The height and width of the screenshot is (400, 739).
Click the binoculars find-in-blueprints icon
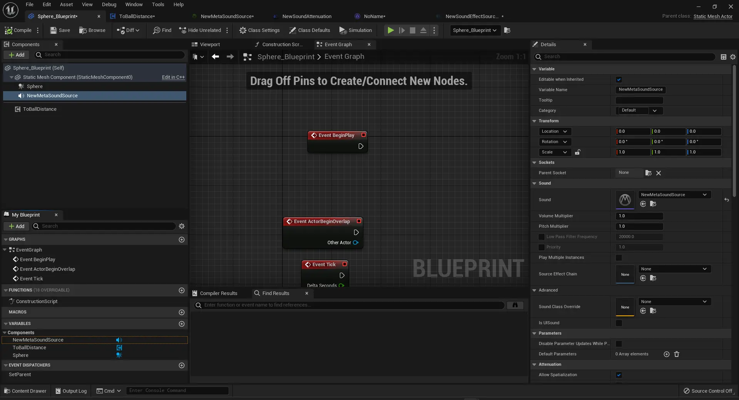click(515, 305)
